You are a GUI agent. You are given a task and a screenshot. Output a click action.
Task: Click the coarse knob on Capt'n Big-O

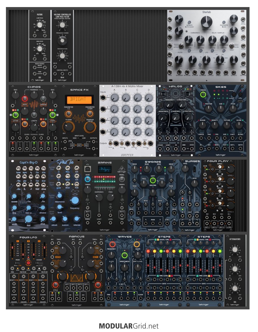tap(14, 196)
